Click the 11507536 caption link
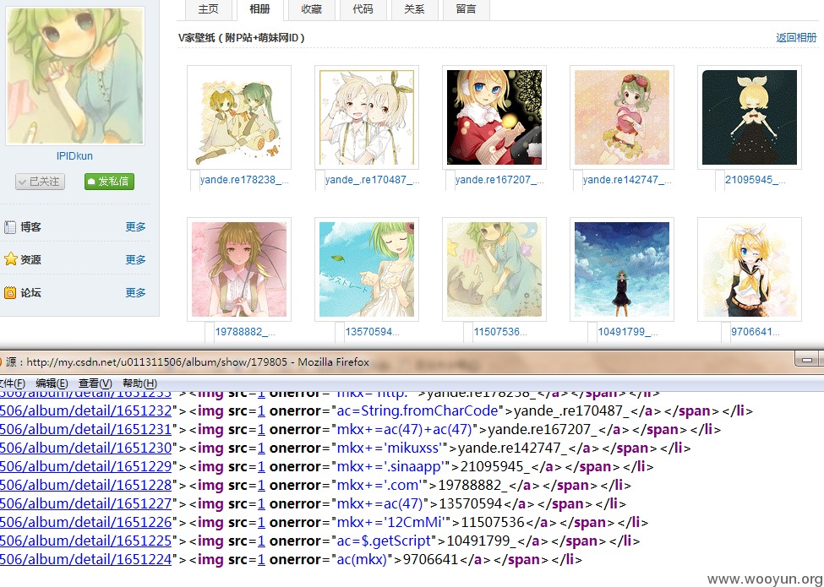This screenshot has width=824, height=587. tap(500, 332)
